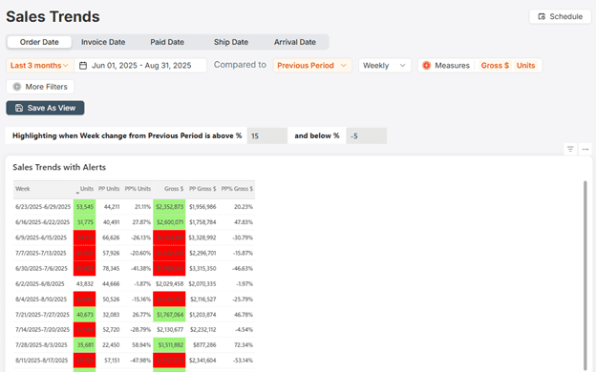Click the calendar icon by date range

[x=83, y=65]
